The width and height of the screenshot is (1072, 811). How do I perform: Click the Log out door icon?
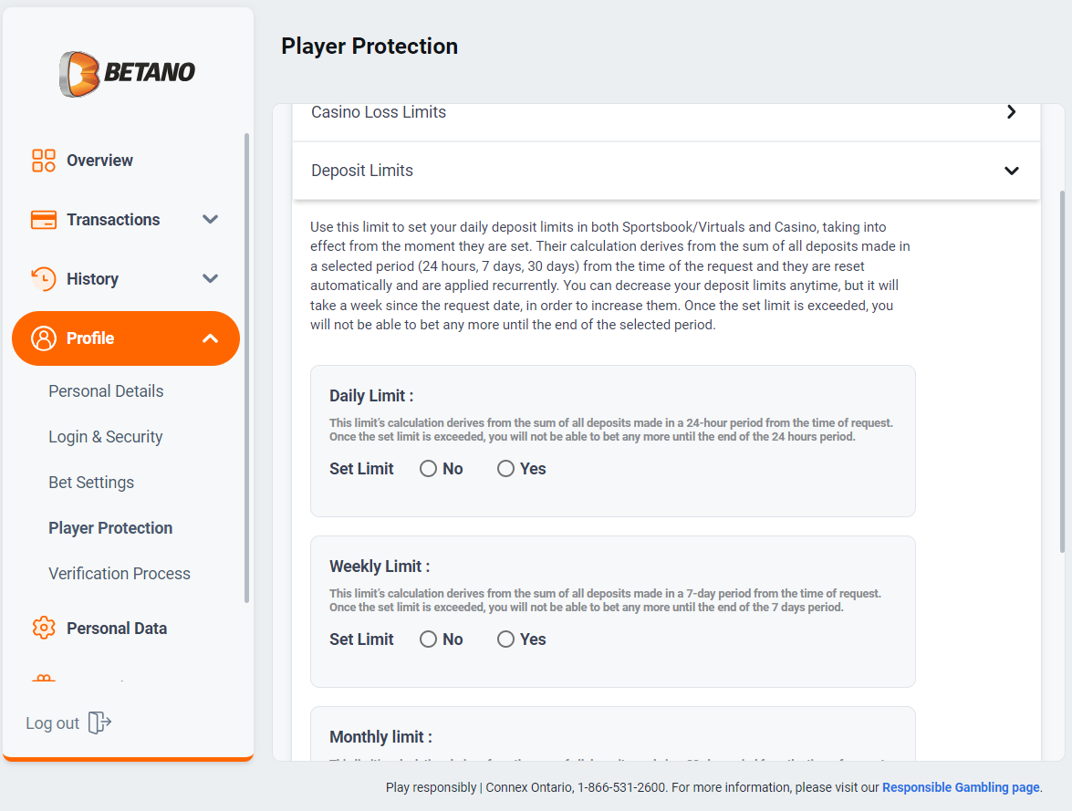tap(99, 723)
